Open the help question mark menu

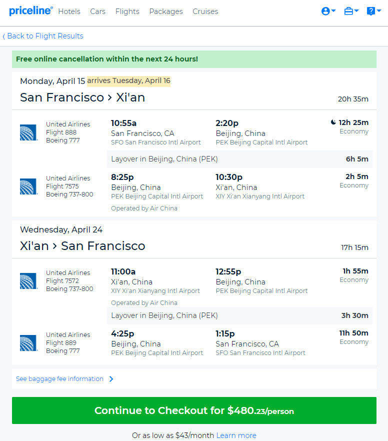point(373,11)
